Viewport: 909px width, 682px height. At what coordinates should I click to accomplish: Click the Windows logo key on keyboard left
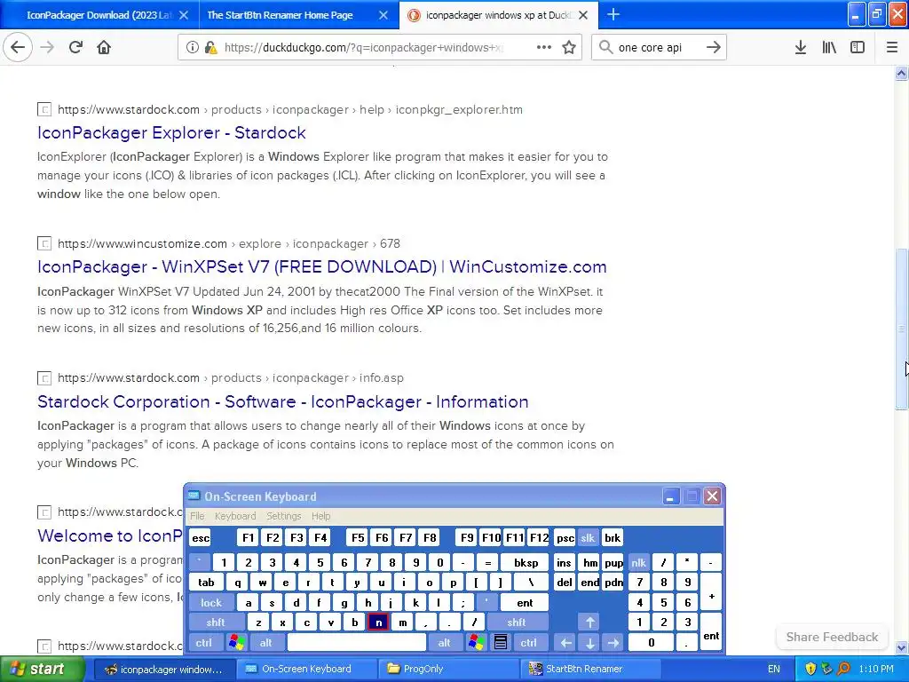tap(236, 642)
